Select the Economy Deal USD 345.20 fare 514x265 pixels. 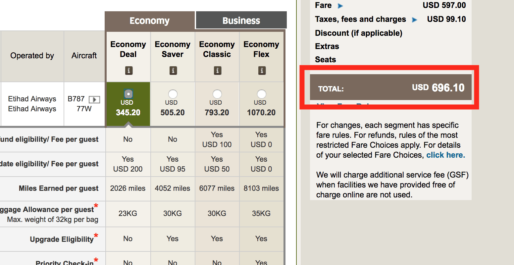[128, 94]
